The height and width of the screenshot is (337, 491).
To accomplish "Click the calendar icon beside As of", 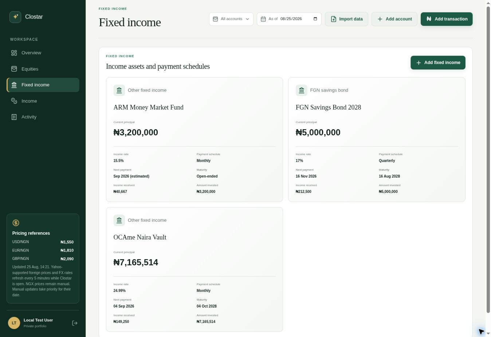I will [263, 19].
